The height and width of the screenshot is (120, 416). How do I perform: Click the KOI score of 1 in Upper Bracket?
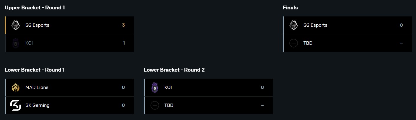(124, 43)
